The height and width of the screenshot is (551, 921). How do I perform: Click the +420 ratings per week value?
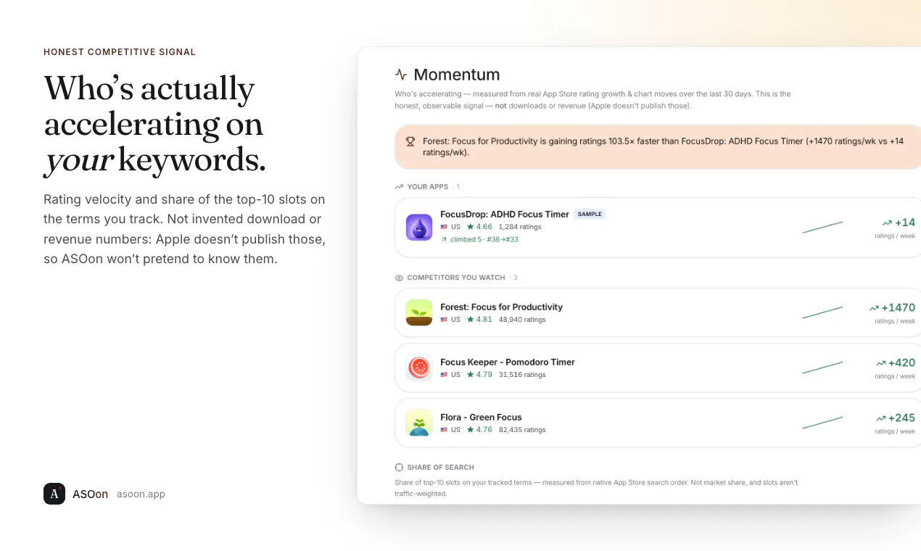[901, 363]
